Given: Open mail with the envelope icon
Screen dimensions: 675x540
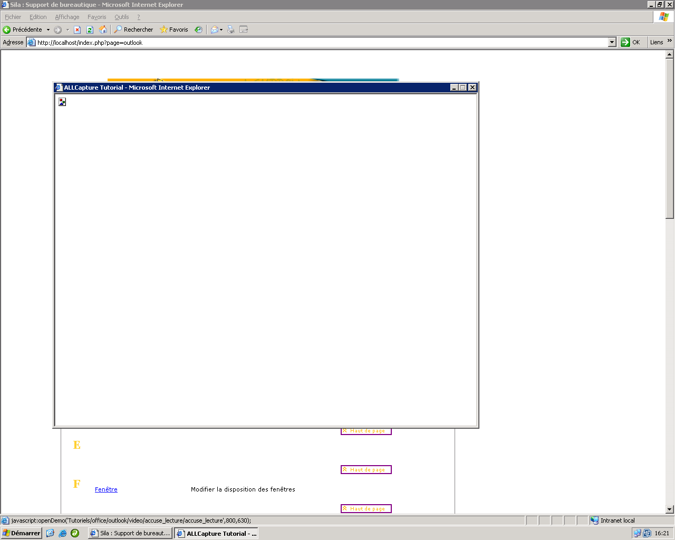Looking at the screenshot, I should [x=214, y=30].
